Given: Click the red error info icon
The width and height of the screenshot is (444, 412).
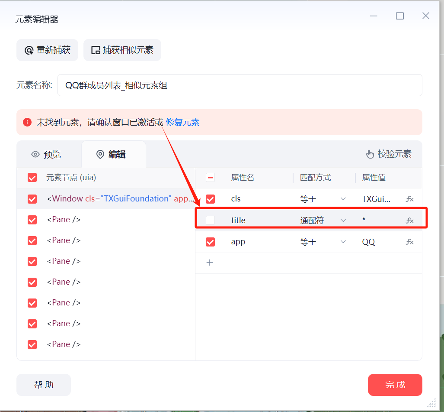Looking at the screenshot, I should (27, 122).
